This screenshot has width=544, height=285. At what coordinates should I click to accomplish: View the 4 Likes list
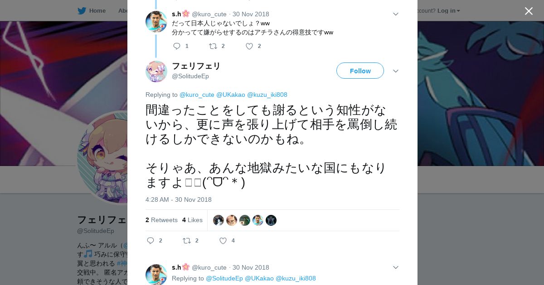tap(192, 220)
